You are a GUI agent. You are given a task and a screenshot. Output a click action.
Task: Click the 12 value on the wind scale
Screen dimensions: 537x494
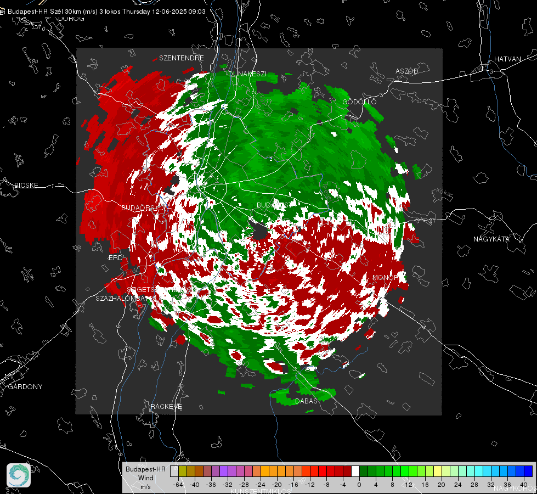(x=409, y=485)
